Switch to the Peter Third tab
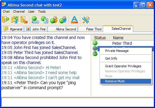Viewport: 155px width, 108px height. coord(90,29)
